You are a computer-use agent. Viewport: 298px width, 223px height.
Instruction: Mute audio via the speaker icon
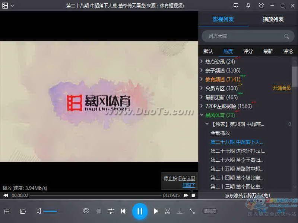(39, 211)
